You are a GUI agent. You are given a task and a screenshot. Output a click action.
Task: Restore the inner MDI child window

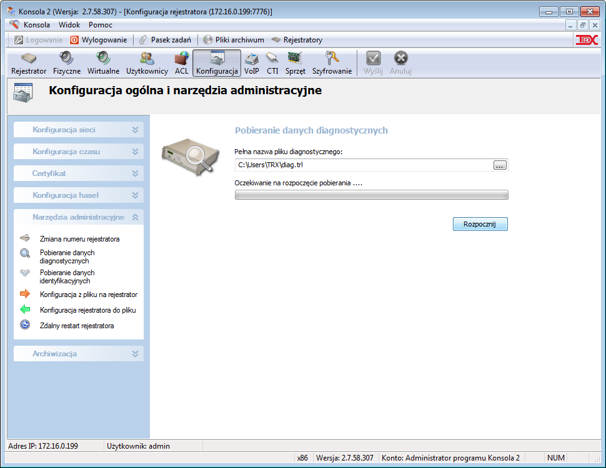(x=583, y=26)
